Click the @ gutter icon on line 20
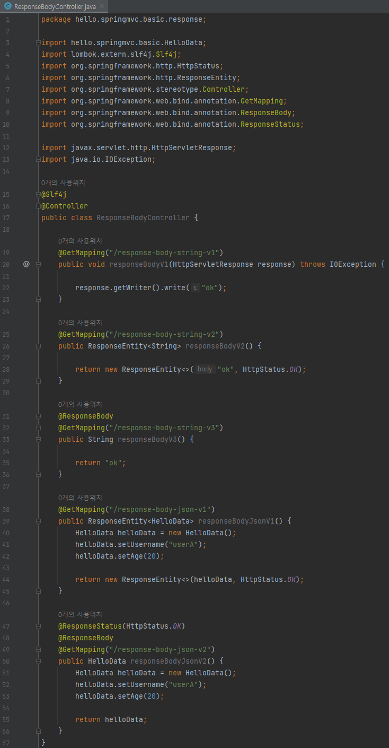Viewport: 389px width, 748px height. point(26,264)
